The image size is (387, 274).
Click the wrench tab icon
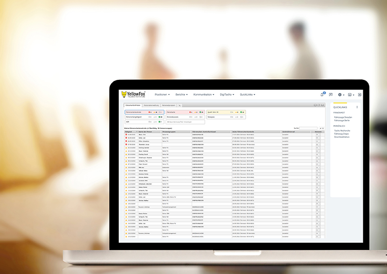(180, 105)
